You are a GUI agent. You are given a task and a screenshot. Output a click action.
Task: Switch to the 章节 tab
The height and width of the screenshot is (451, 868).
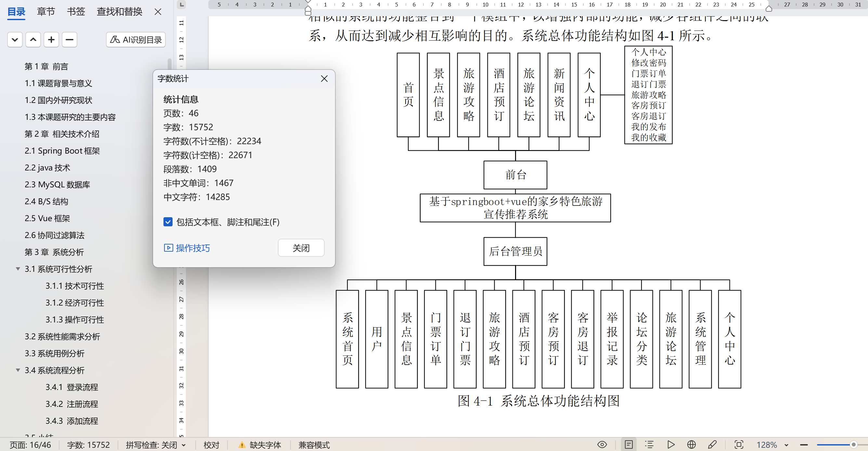click(x=46, y=12)
